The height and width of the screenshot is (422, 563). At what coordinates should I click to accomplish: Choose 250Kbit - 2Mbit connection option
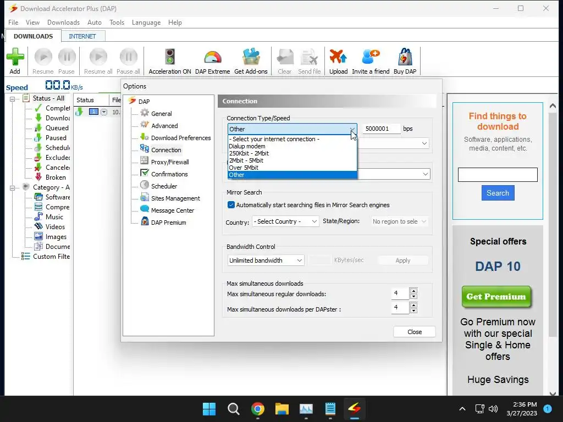pyautogui.click(x=292, y=153)
